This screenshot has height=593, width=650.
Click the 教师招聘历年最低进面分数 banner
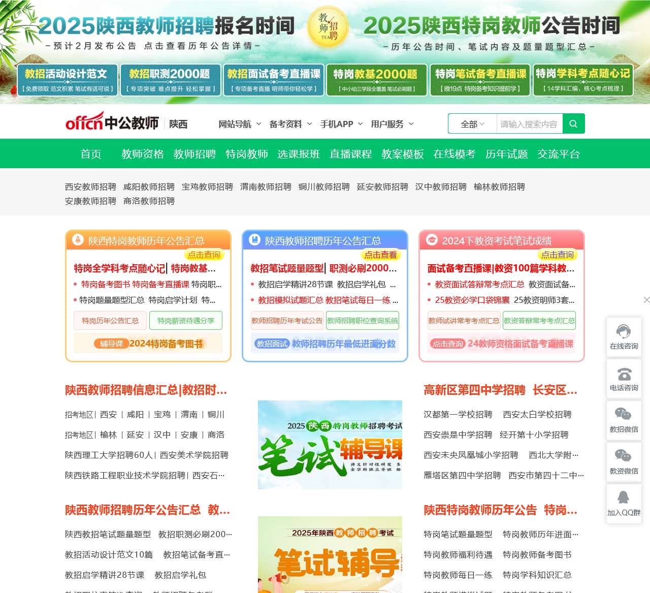tap(325, 344)
